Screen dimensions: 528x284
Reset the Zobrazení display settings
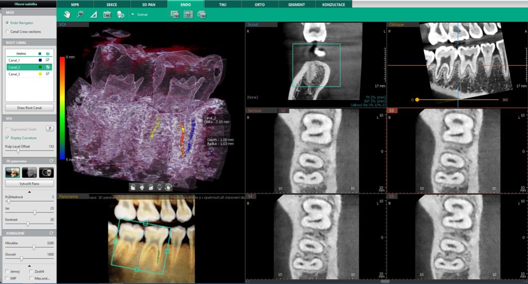click(x=51, y=233)
